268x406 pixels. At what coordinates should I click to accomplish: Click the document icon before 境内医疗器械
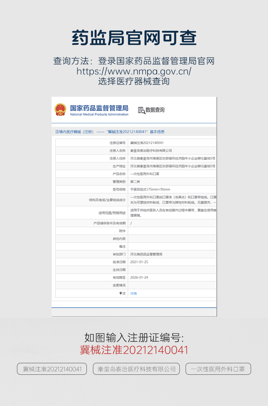click(57, 132)
